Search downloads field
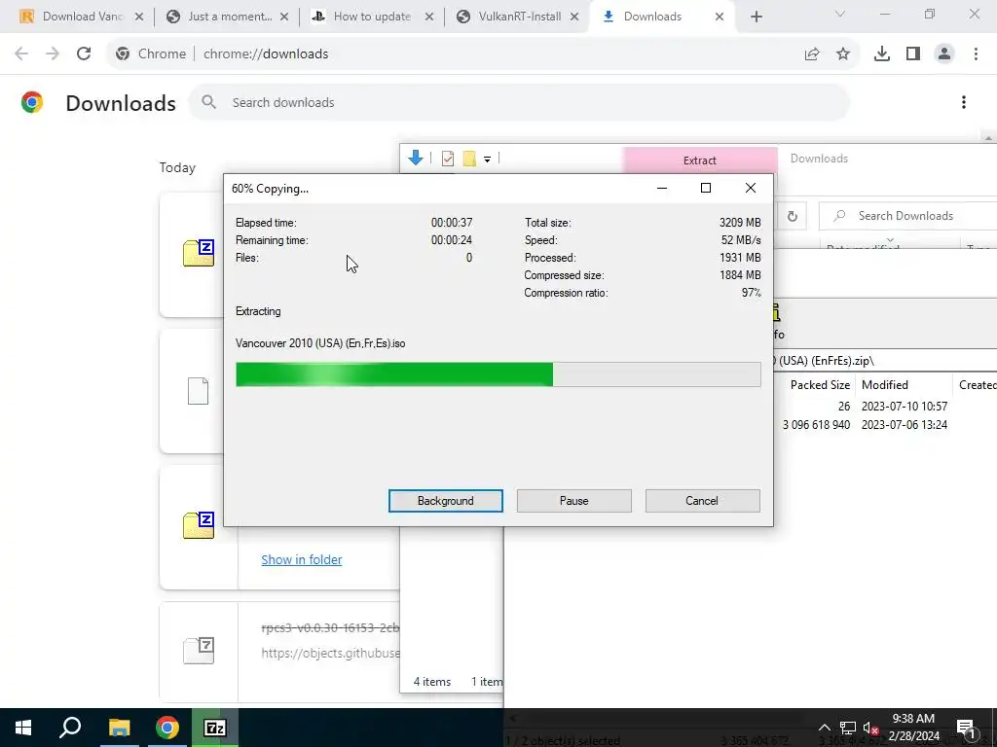This screenshot has width=997, height=747. 519,102
